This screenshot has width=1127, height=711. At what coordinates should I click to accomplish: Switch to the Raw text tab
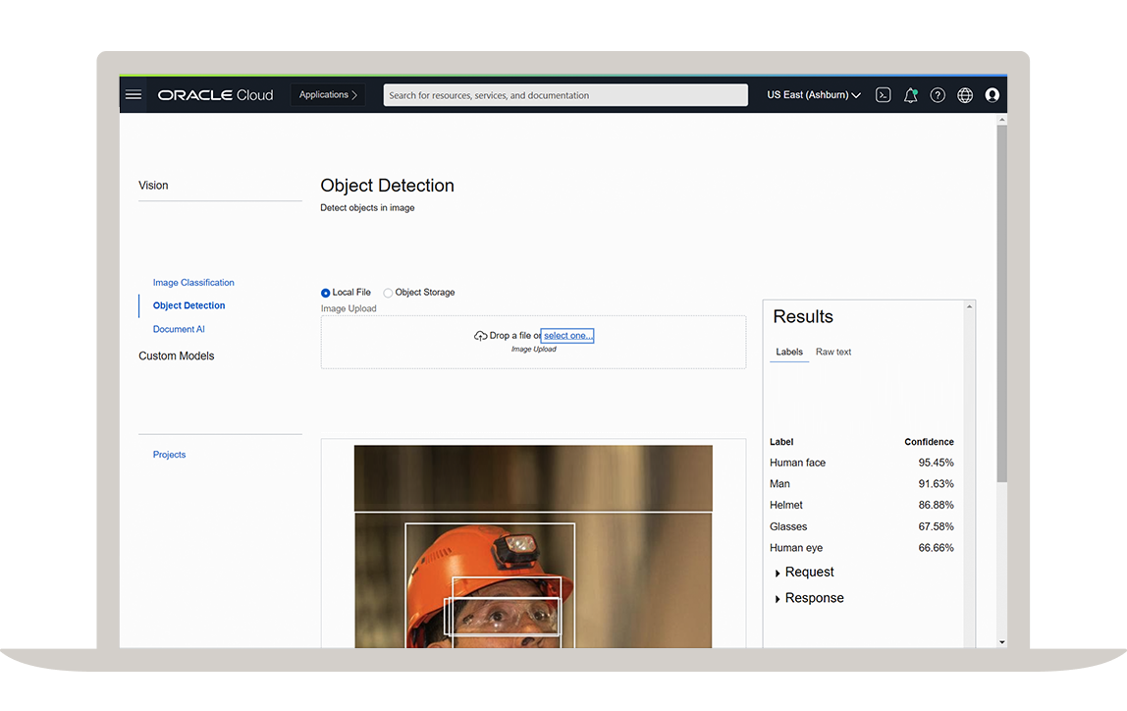click(833, 352)
